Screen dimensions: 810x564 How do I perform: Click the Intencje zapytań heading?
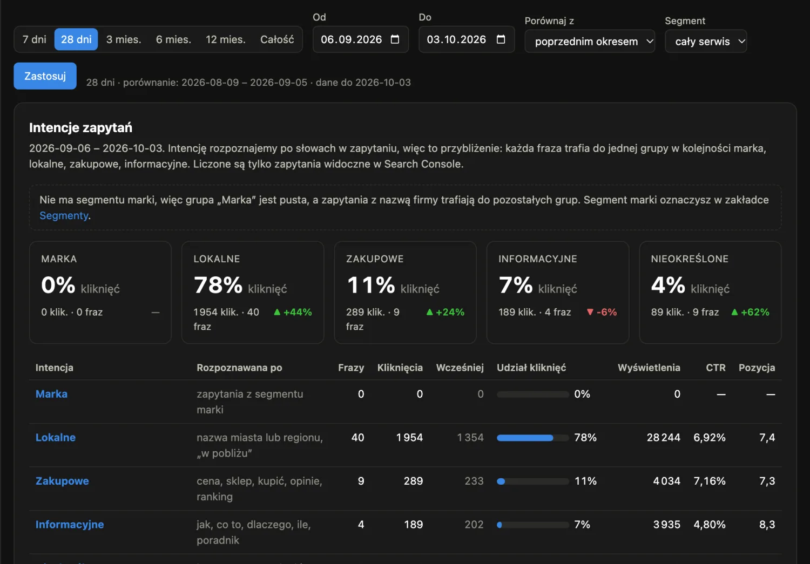pos(80,127)
